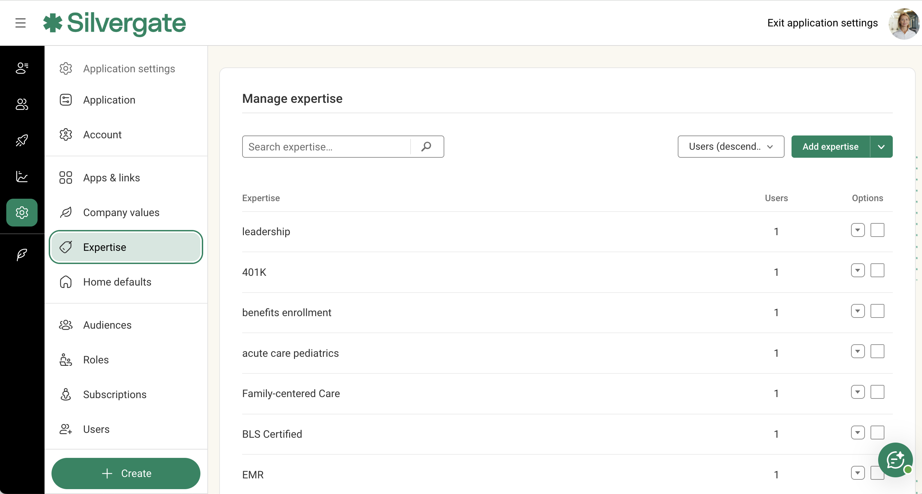Check the BLS Certified checkbox

point(877,433)
